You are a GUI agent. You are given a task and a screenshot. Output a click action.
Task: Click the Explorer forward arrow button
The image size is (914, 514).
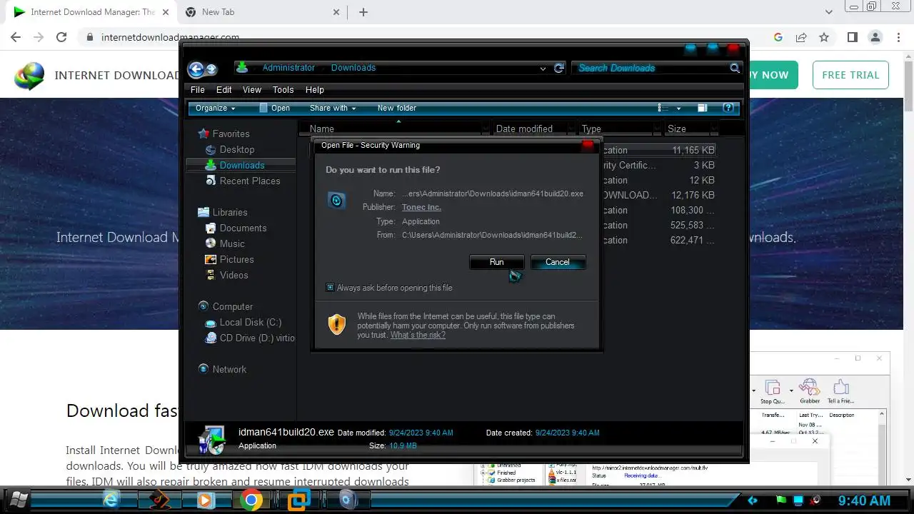[x=211, y=69]
